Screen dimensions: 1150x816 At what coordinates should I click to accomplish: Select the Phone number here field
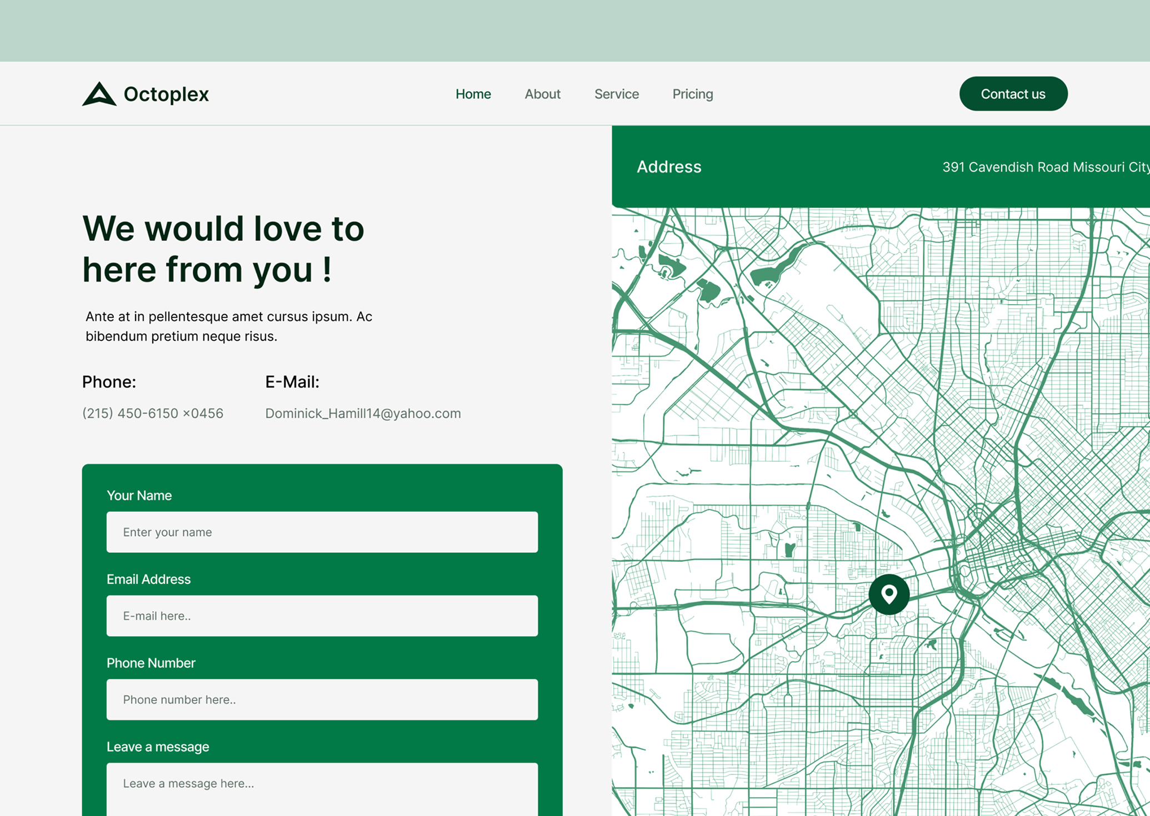click(322, 699)
